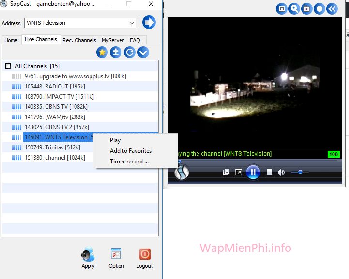Stop the video playback
The width and height of the screenshot is (349, 279).
click(269, 172)
